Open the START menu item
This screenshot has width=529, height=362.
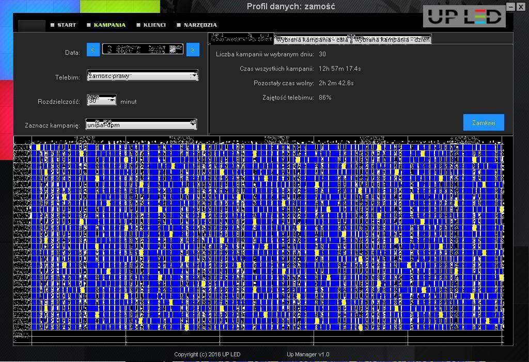pos(63,25)
